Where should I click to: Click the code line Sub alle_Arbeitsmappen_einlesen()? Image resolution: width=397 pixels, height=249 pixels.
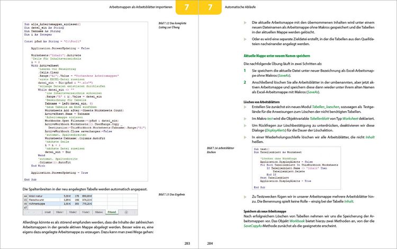pyautogui.click(x=52, y=24)
